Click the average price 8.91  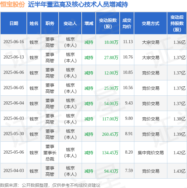point(129,134)
